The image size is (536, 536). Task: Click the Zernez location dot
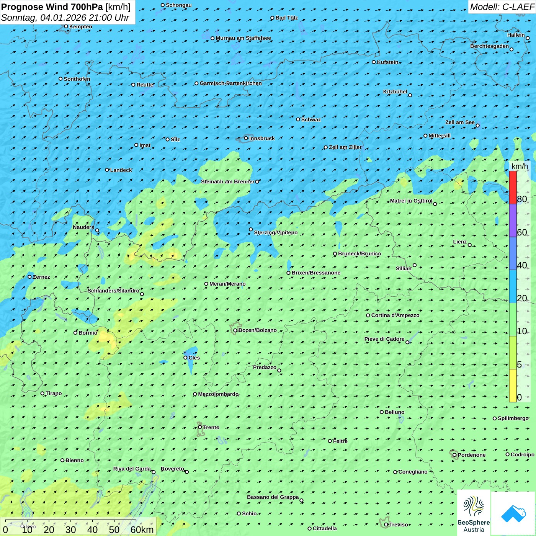(x=30, y=277)
